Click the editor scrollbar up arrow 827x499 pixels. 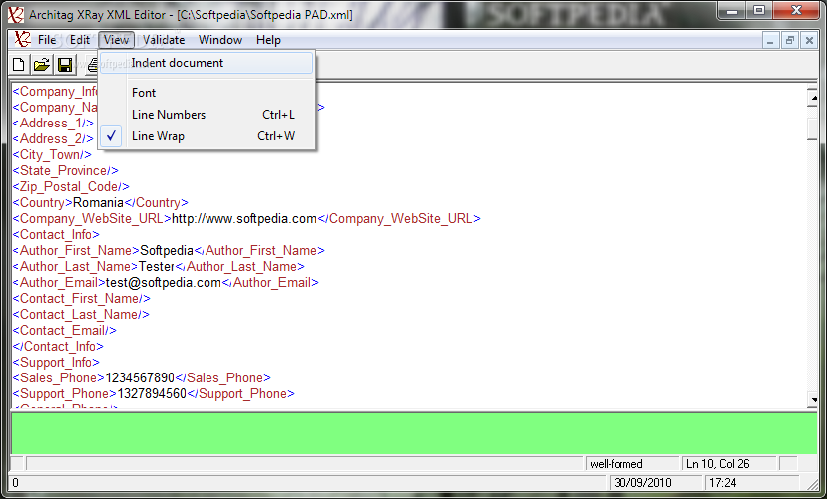812,97
